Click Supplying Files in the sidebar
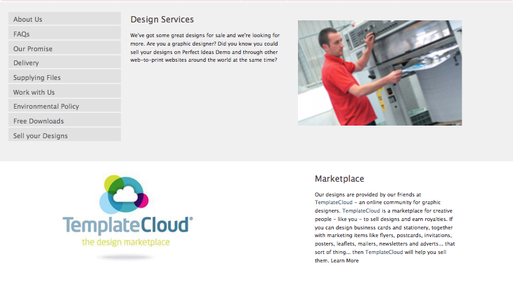Screen dimensions: 513x294 (65, 76)
